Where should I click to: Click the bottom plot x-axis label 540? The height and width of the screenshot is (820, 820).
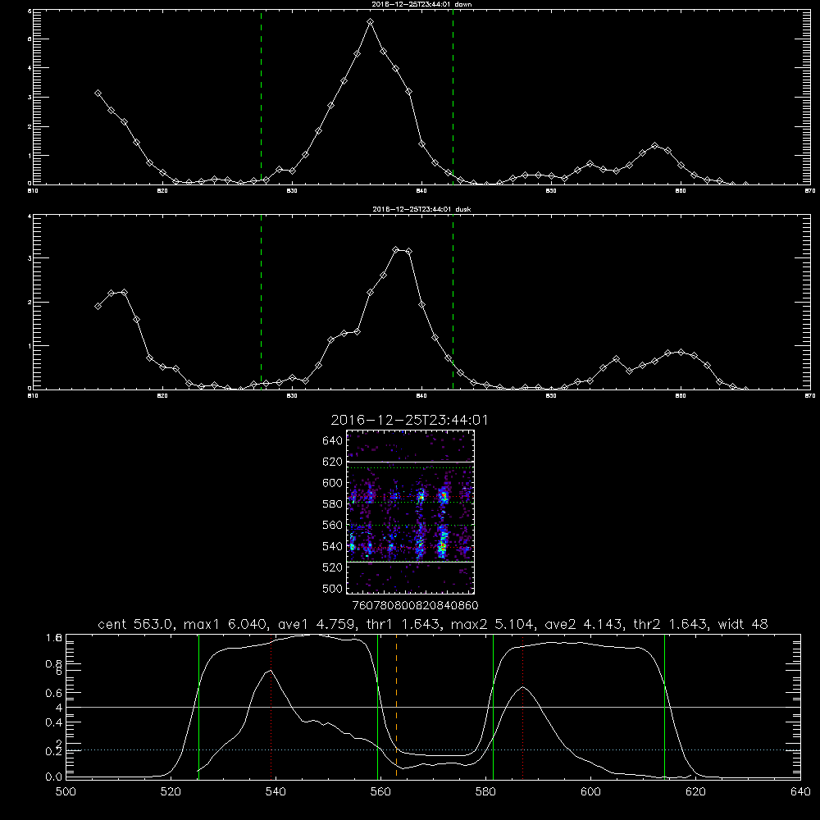click(x=276, y=792)
